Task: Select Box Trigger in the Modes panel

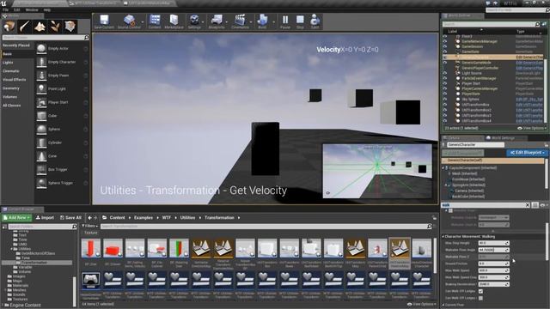Action: pos(62,169)
